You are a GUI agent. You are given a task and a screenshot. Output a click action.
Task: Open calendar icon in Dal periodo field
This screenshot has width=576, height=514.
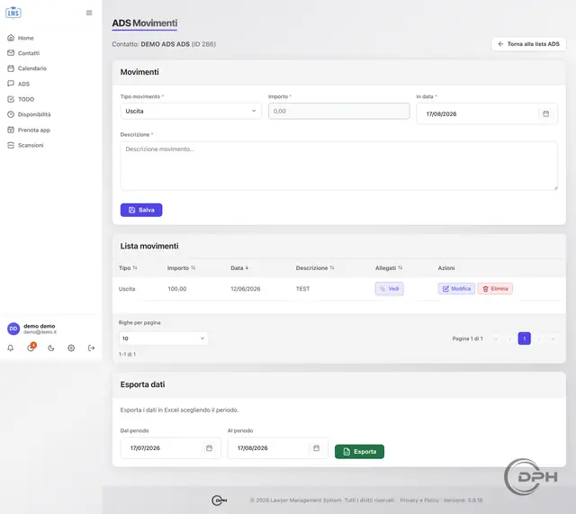click(210, 448)
